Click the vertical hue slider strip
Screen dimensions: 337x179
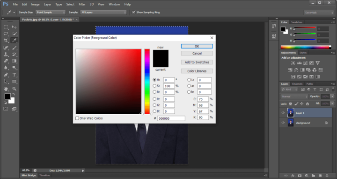coord(147,82)
